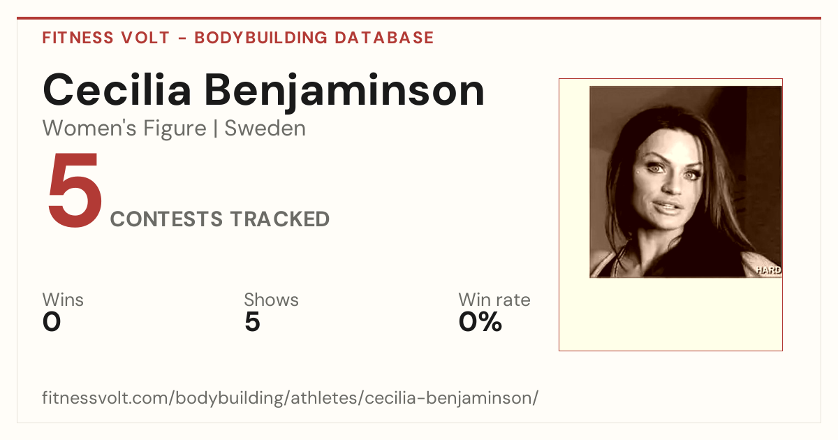Viewport: 838px width, 440px height.
Task: Open the fitnessvolt.com athlete URL at bottom
Action: [x=291, y=398]
